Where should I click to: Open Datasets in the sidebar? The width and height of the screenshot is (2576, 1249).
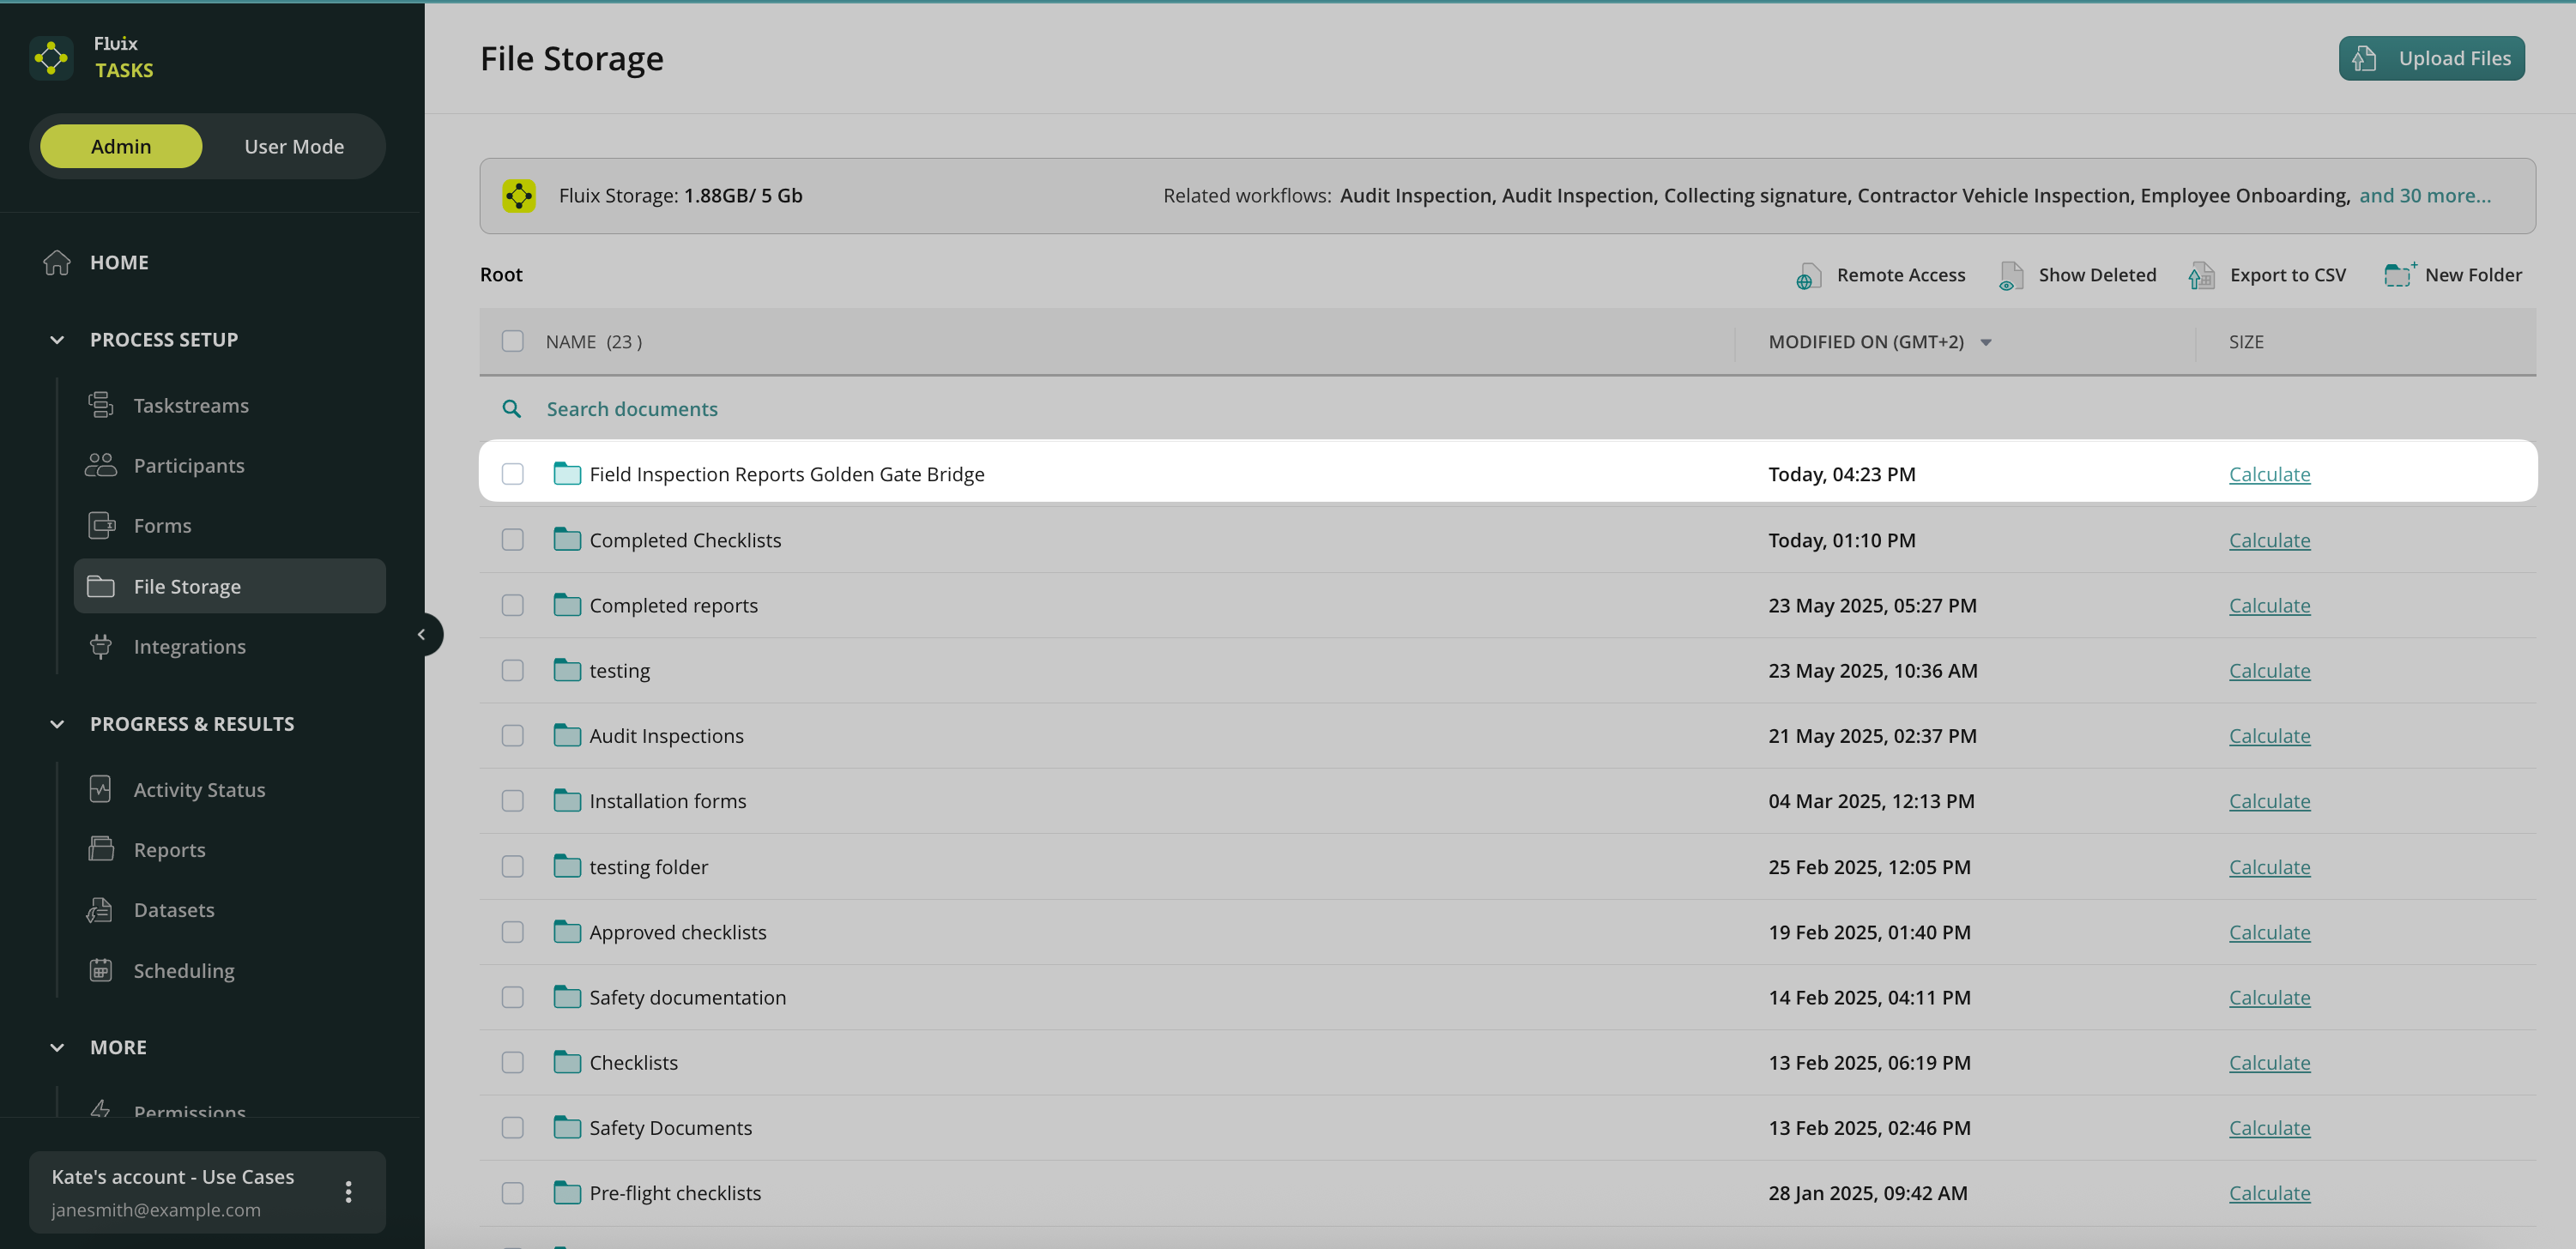pos(173,909)
